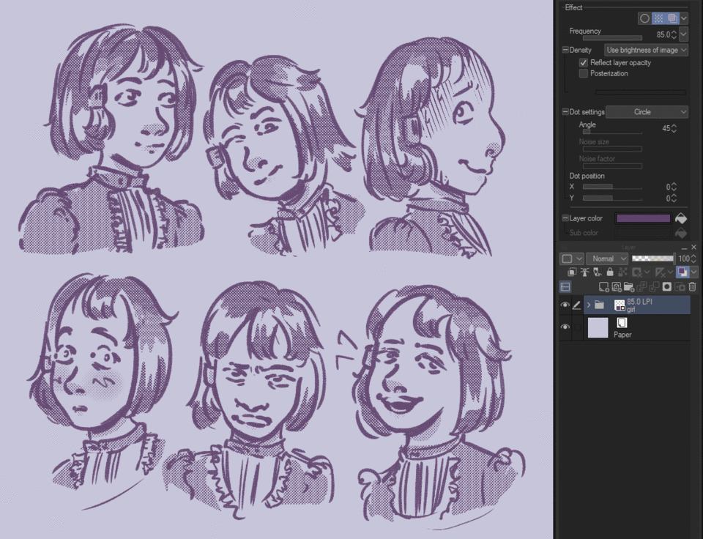Adjust the Frequency 85.0 stepper
This screenshot has height=539, width=703.
(x=674, y=34)
